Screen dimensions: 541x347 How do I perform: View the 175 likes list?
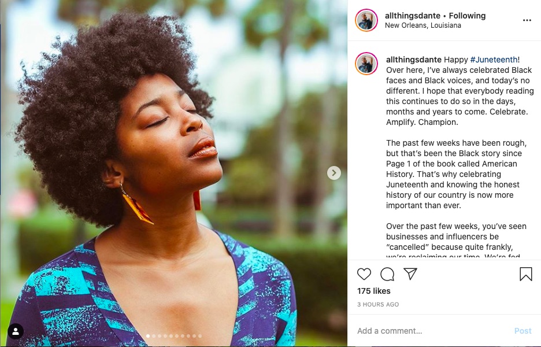coord(374,291)
